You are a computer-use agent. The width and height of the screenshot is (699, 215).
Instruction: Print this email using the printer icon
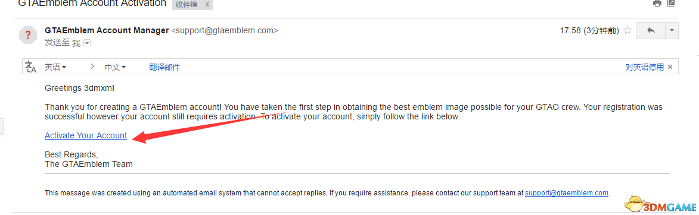[657, 3]
